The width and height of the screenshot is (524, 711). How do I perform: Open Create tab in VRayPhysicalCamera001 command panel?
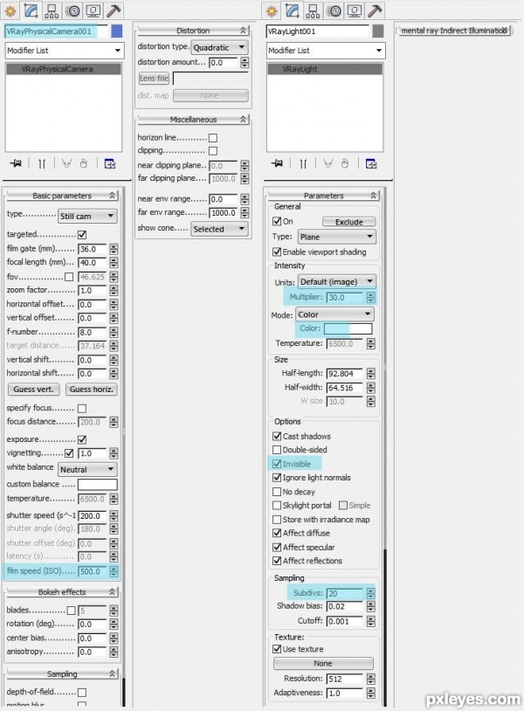tap(10, 10)
